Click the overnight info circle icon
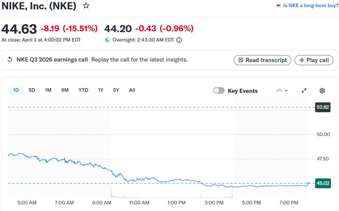 pos(179,40)
